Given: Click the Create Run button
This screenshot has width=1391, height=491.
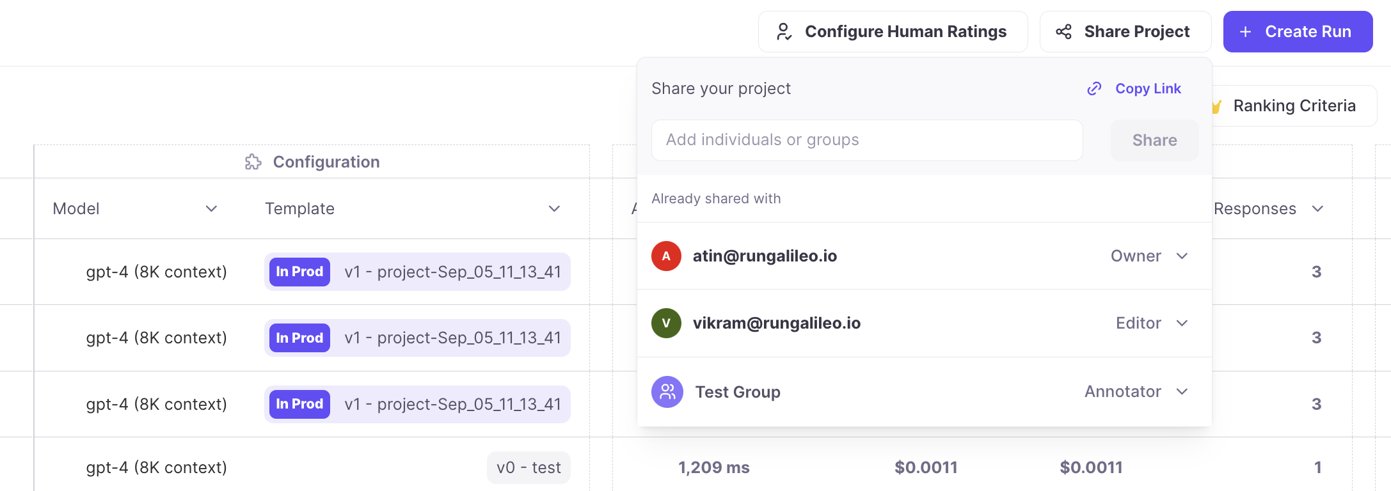Looking at the screenshot, I should click(x=1298, y=31).
